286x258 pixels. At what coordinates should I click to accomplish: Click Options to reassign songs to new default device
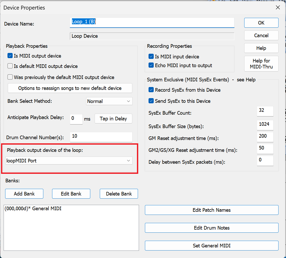pyautogui.click(x=70, y=88)
